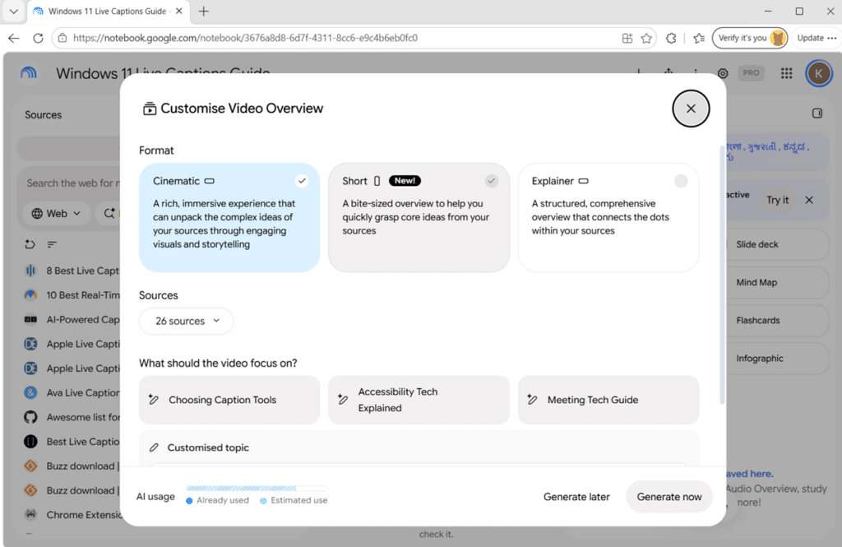Open NotebookLM settings gear
The height and width of the screenshot is (547, 842).
(723, 73)
